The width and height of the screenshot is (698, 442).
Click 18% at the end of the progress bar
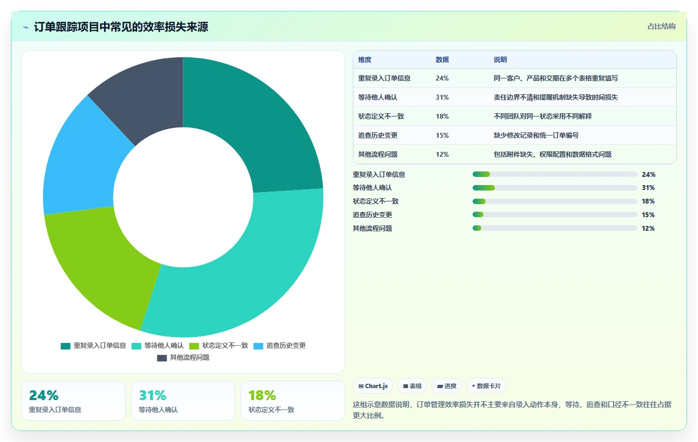[648, 201]
